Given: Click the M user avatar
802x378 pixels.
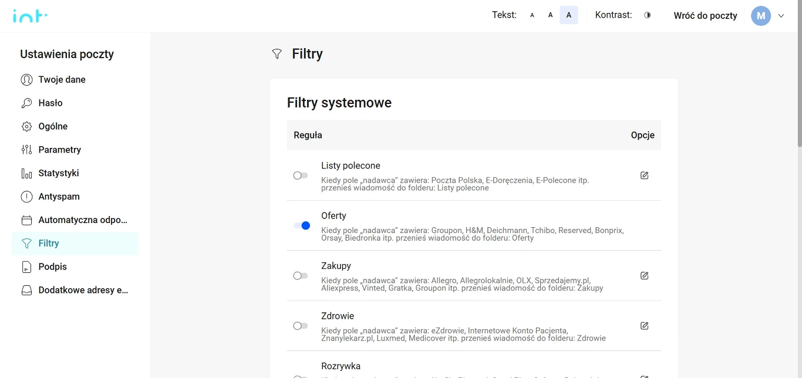Looking at the screenshot, I should pyautogui.click(x=761, y=16).
